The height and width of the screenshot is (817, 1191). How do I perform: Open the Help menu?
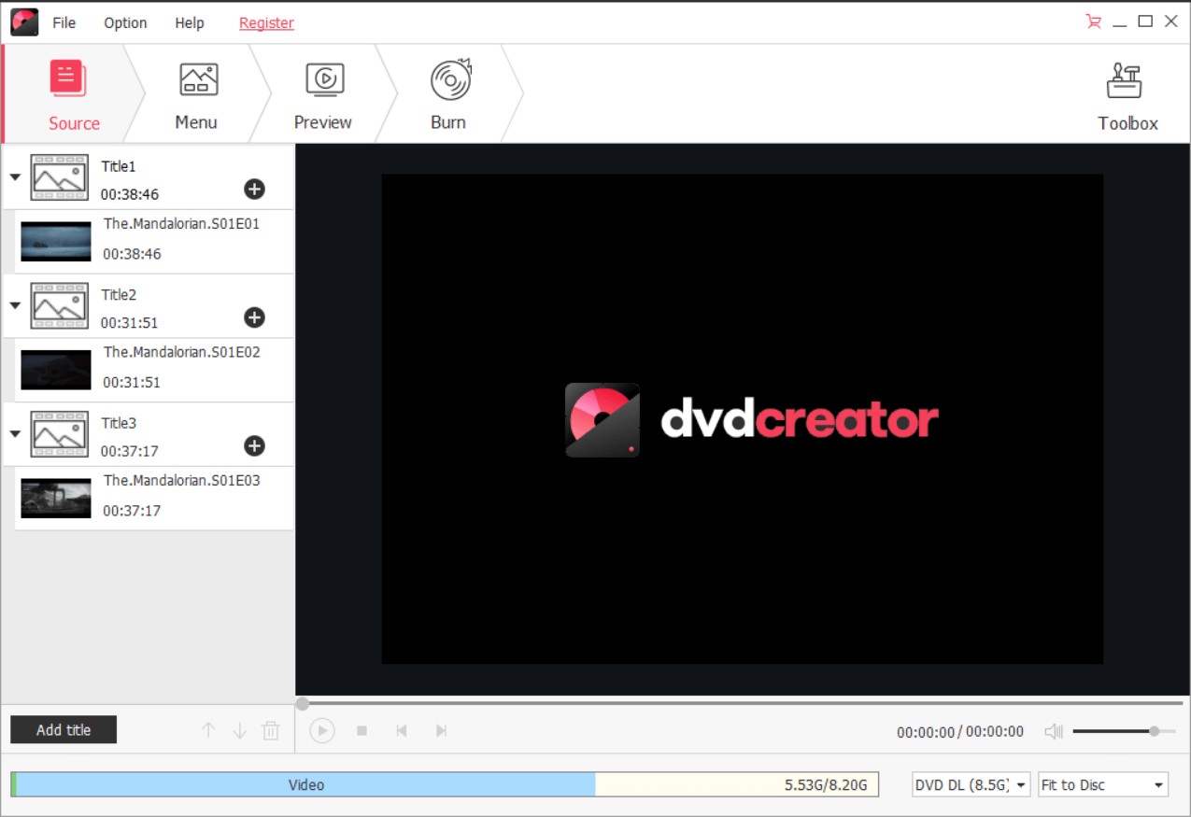click(x=190, y=22)
